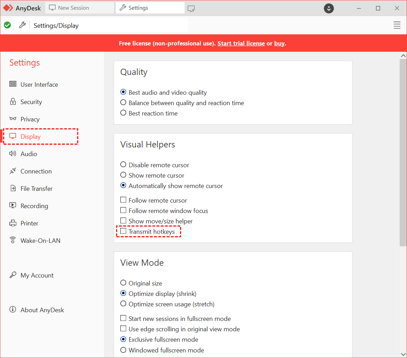Open Wake-On-LAN settings icon
Viewport: 407px width, 358px height.
tap(13, 240)
